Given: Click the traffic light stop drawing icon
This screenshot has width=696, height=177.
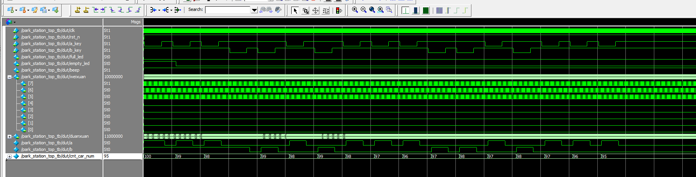Looking at the screenshot, I should (x=339, y=11).
